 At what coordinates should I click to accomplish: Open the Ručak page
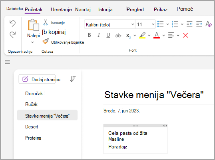pos(31,104)
